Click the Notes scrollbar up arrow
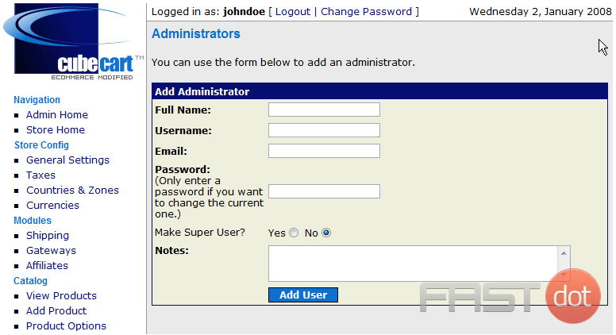Image resolution: width=616 pixels, height=335 pixels. pos(564,253)
